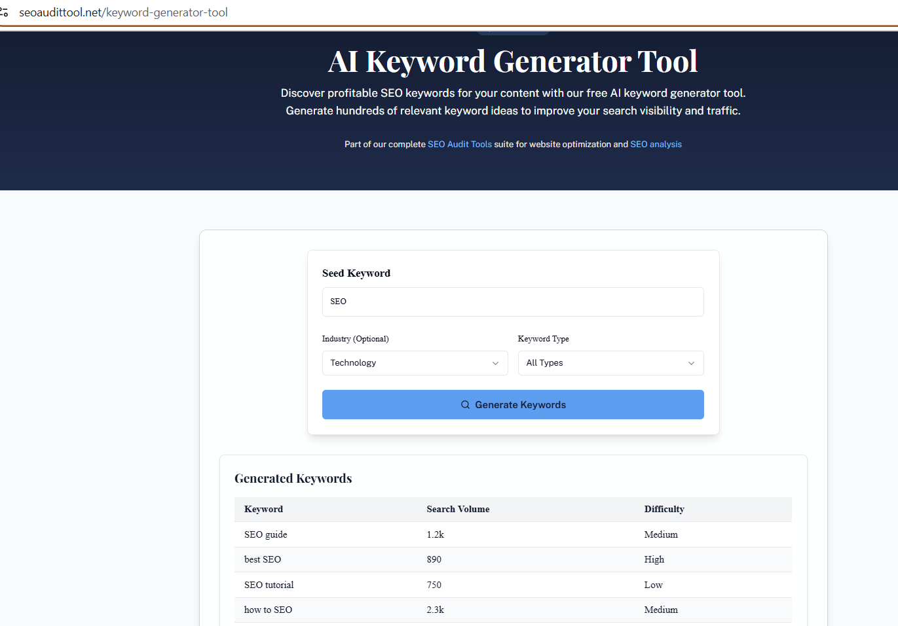Image resolution: width=898 pixels, height=626 pixels.
Task: Click the 890 search volume value
Action: pyautogui.click(x=434, y=559)
